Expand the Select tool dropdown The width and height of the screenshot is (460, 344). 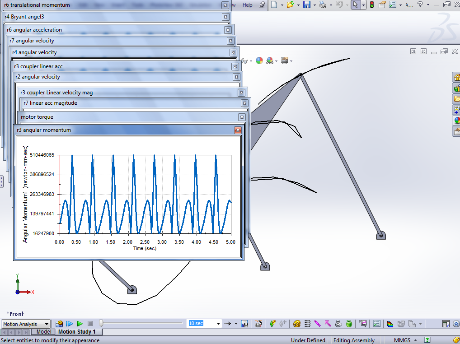(x=363, y=5)
